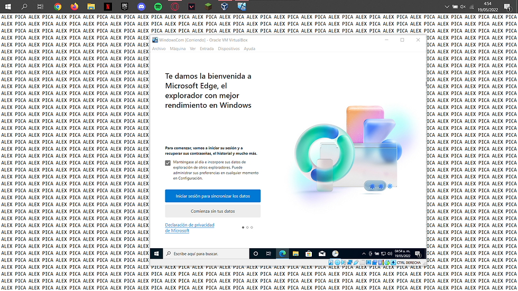Open Microsoft Store in guest taskbar

tap(309, 254)
